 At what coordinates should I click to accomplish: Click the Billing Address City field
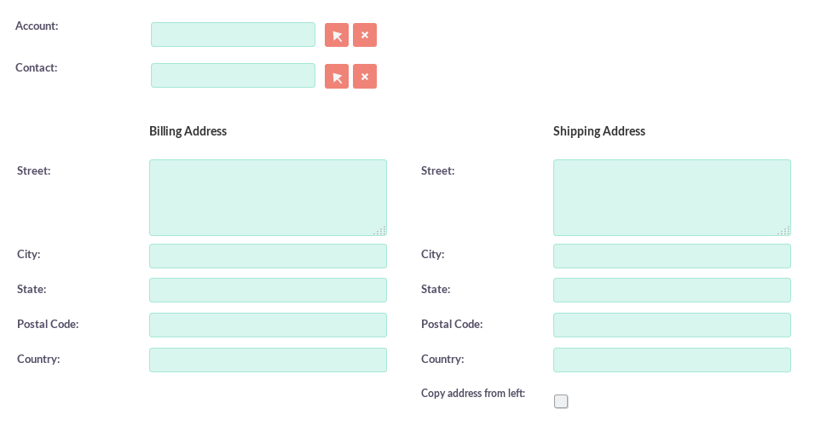268,256
